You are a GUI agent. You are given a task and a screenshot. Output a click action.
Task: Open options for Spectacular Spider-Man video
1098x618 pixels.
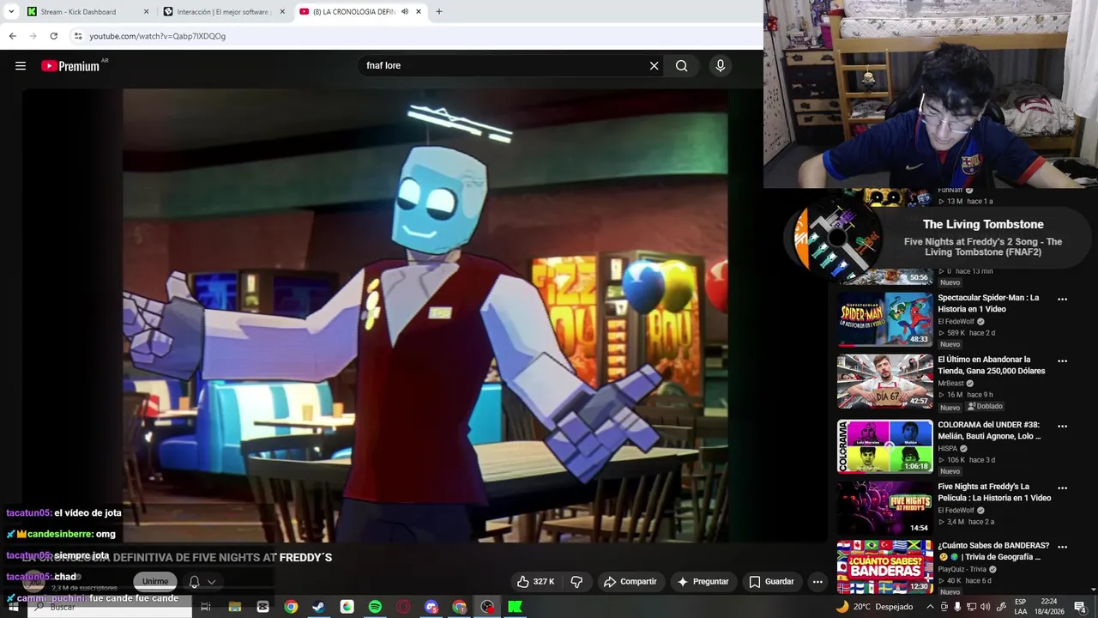[1062, 300]
